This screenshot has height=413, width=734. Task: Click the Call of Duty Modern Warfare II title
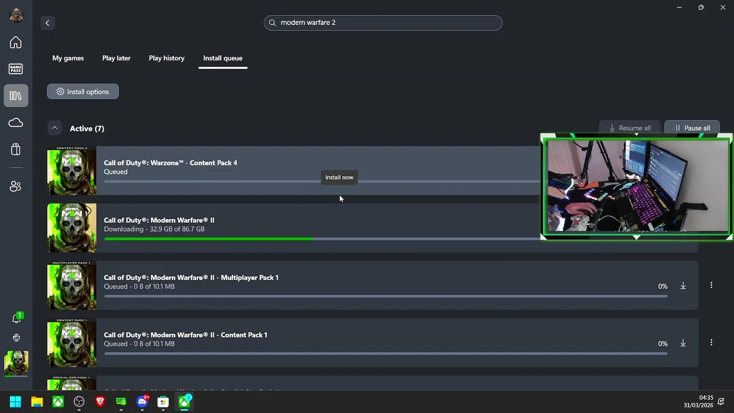(159, 220)
